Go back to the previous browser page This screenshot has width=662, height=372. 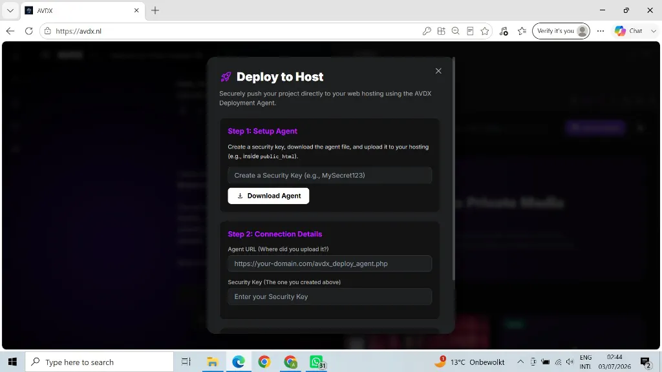click(10, 31)
